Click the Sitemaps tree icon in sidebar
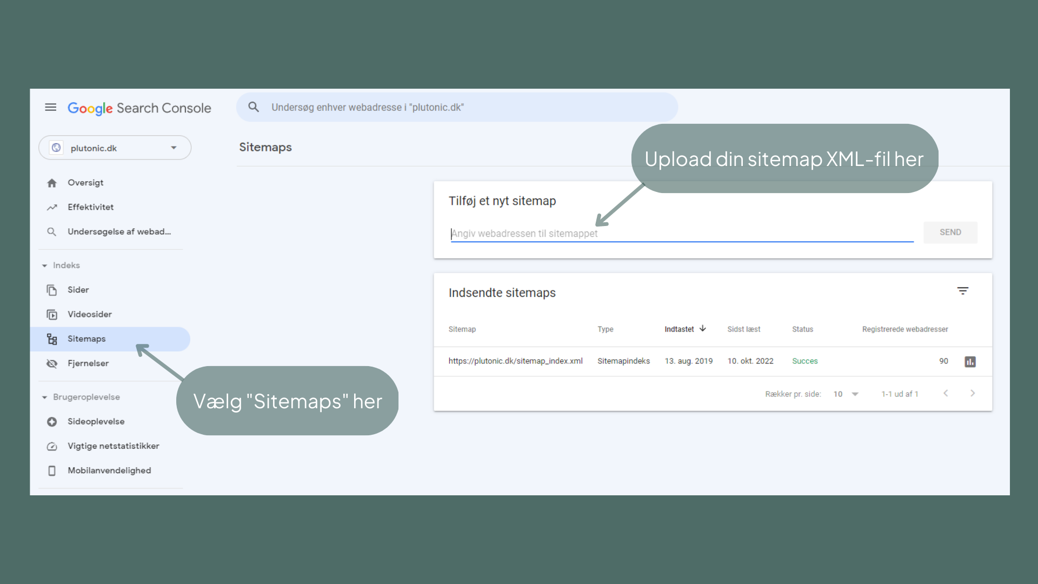 (x=52, y=339)
